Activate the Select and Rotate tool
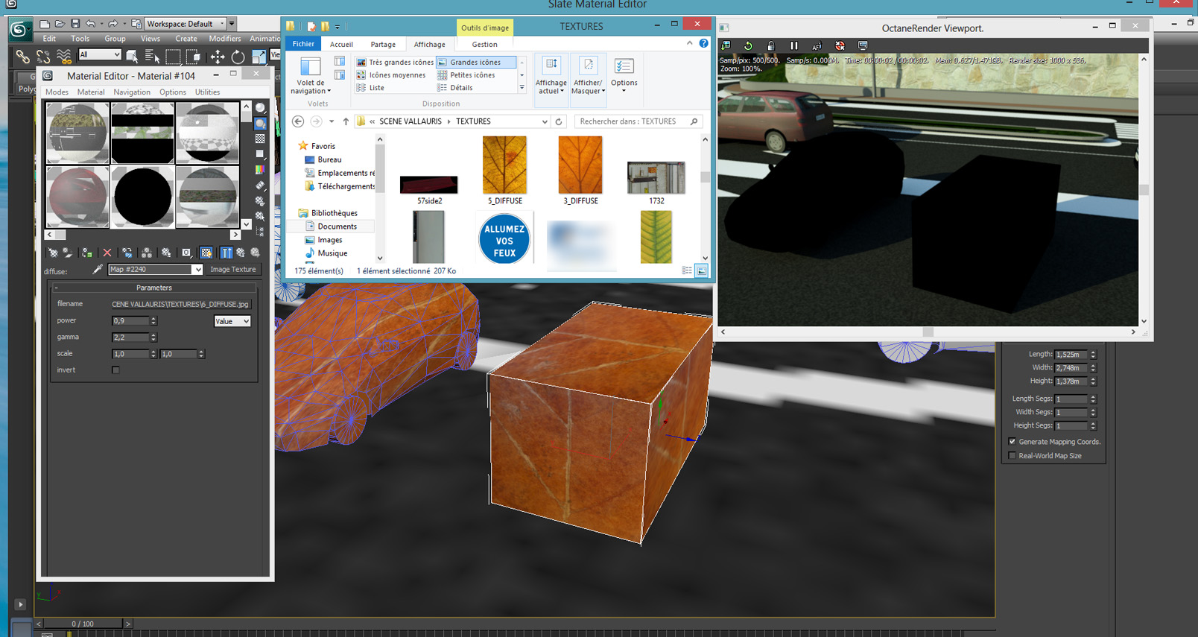This screenshot has width=1198, height=637. pyautogui.click(x=238, y=56)
